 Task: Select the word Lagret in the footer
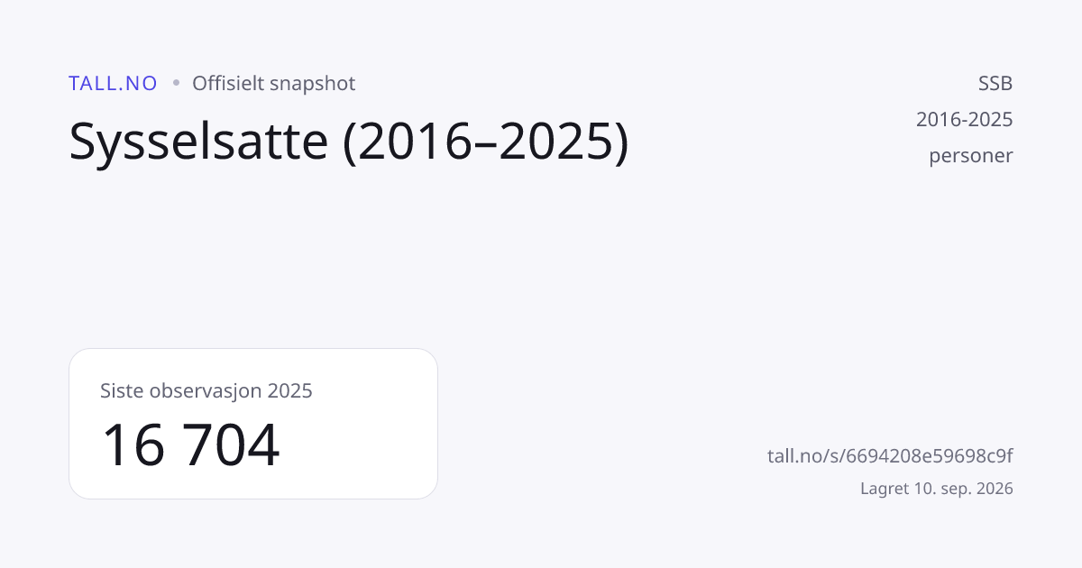pos(883,489)
